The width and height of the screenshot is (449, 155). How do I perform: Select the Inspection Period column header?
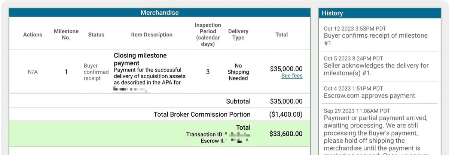pyautogui.click(x=208, y=34)
